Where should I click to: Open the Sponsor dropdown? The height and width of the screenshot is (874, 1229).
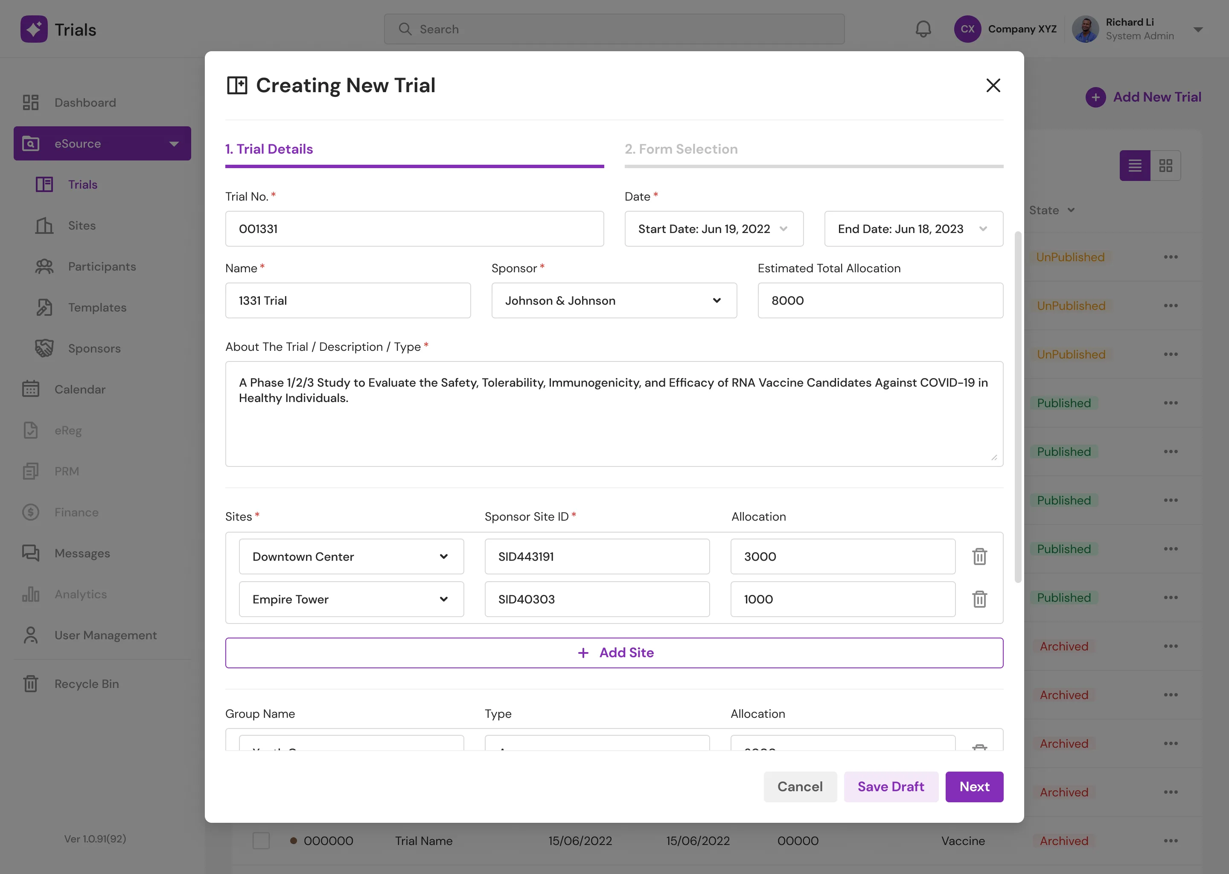[614, 300]
